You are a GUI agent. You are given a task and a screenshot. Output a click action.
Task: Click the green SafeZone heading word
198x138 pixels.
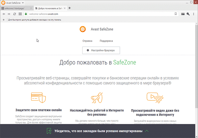pos(125,62)
